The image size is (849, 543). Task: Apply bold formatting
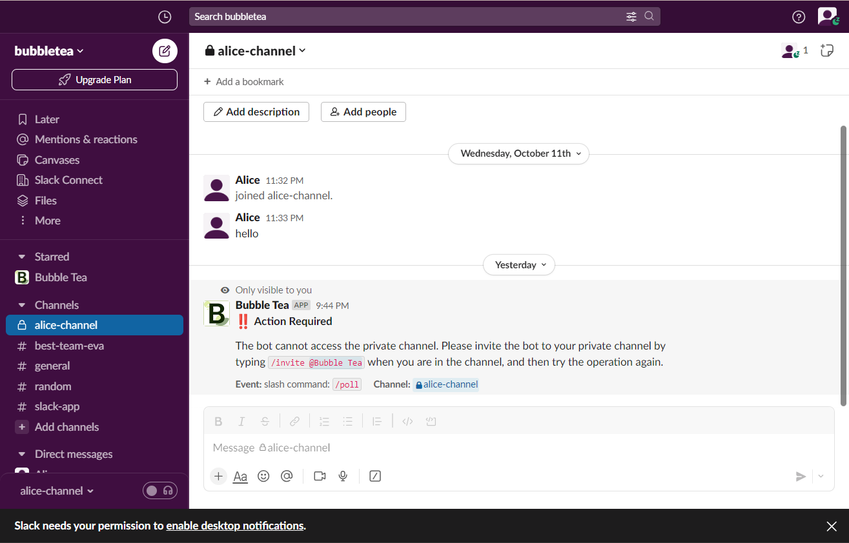[x=218, y=422]
